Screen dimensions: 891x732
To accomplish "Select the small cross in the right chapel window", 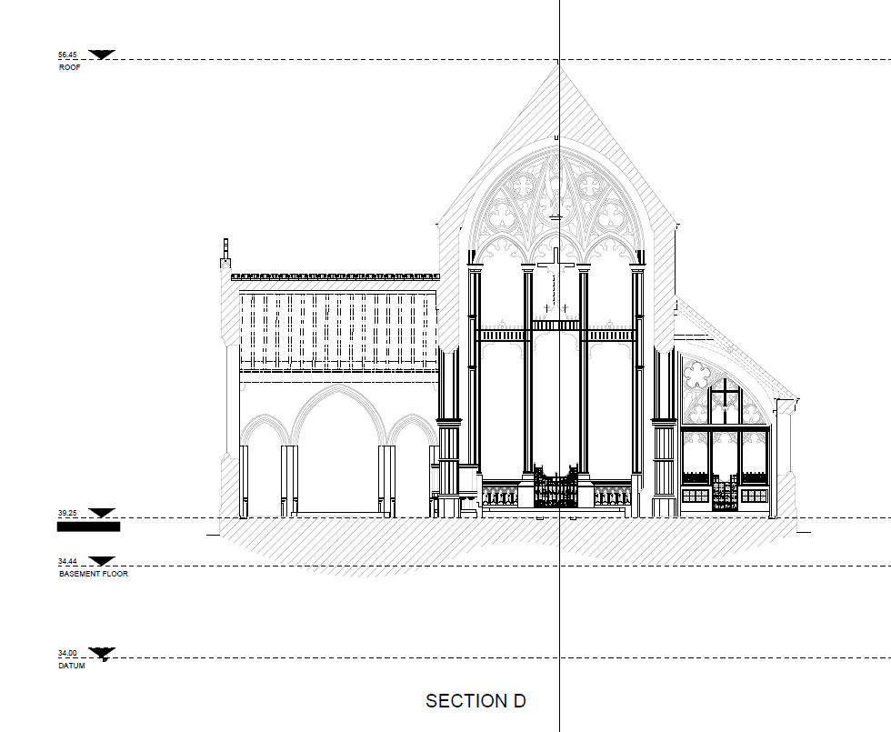I will coord(725,396).
